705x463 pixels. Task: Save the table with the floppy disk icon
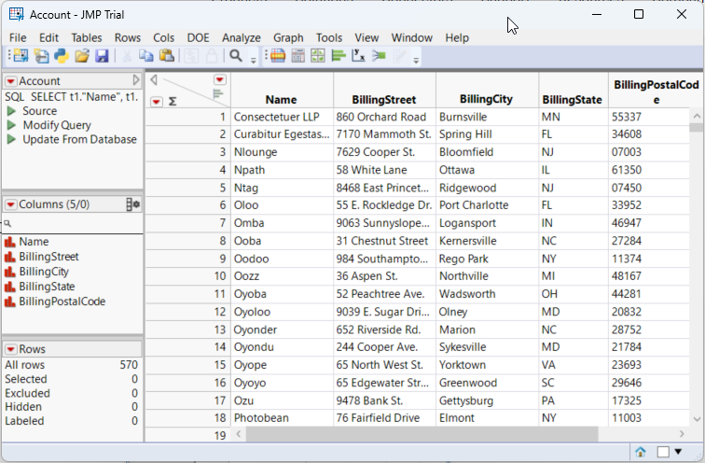pos(102,56)
